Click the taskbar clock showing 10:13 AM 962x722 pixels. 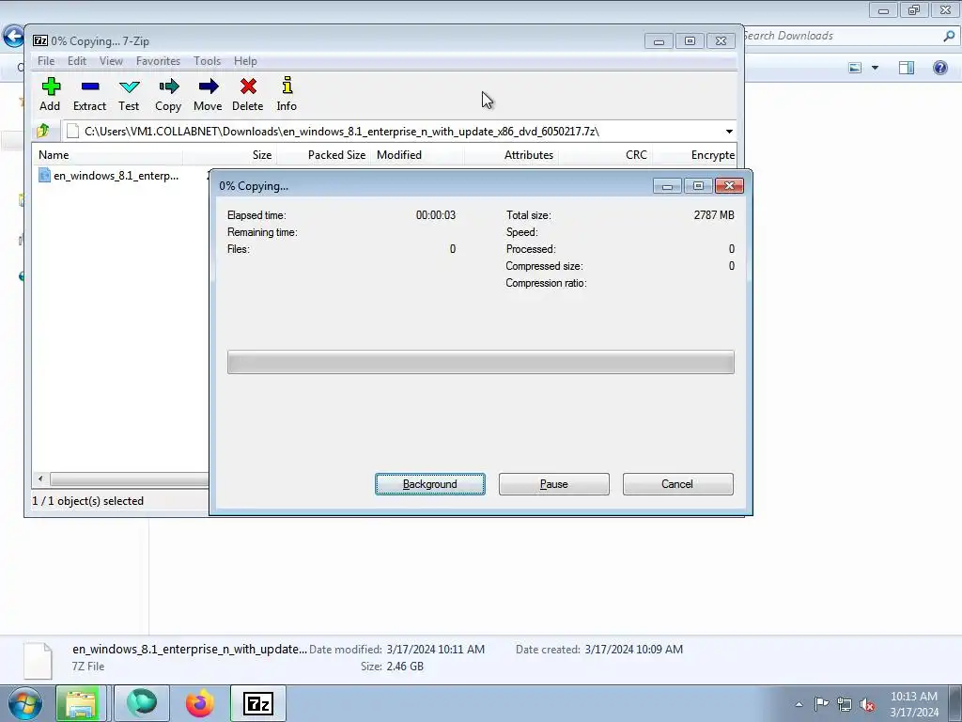pyautogui.click(x=914, y=704)
